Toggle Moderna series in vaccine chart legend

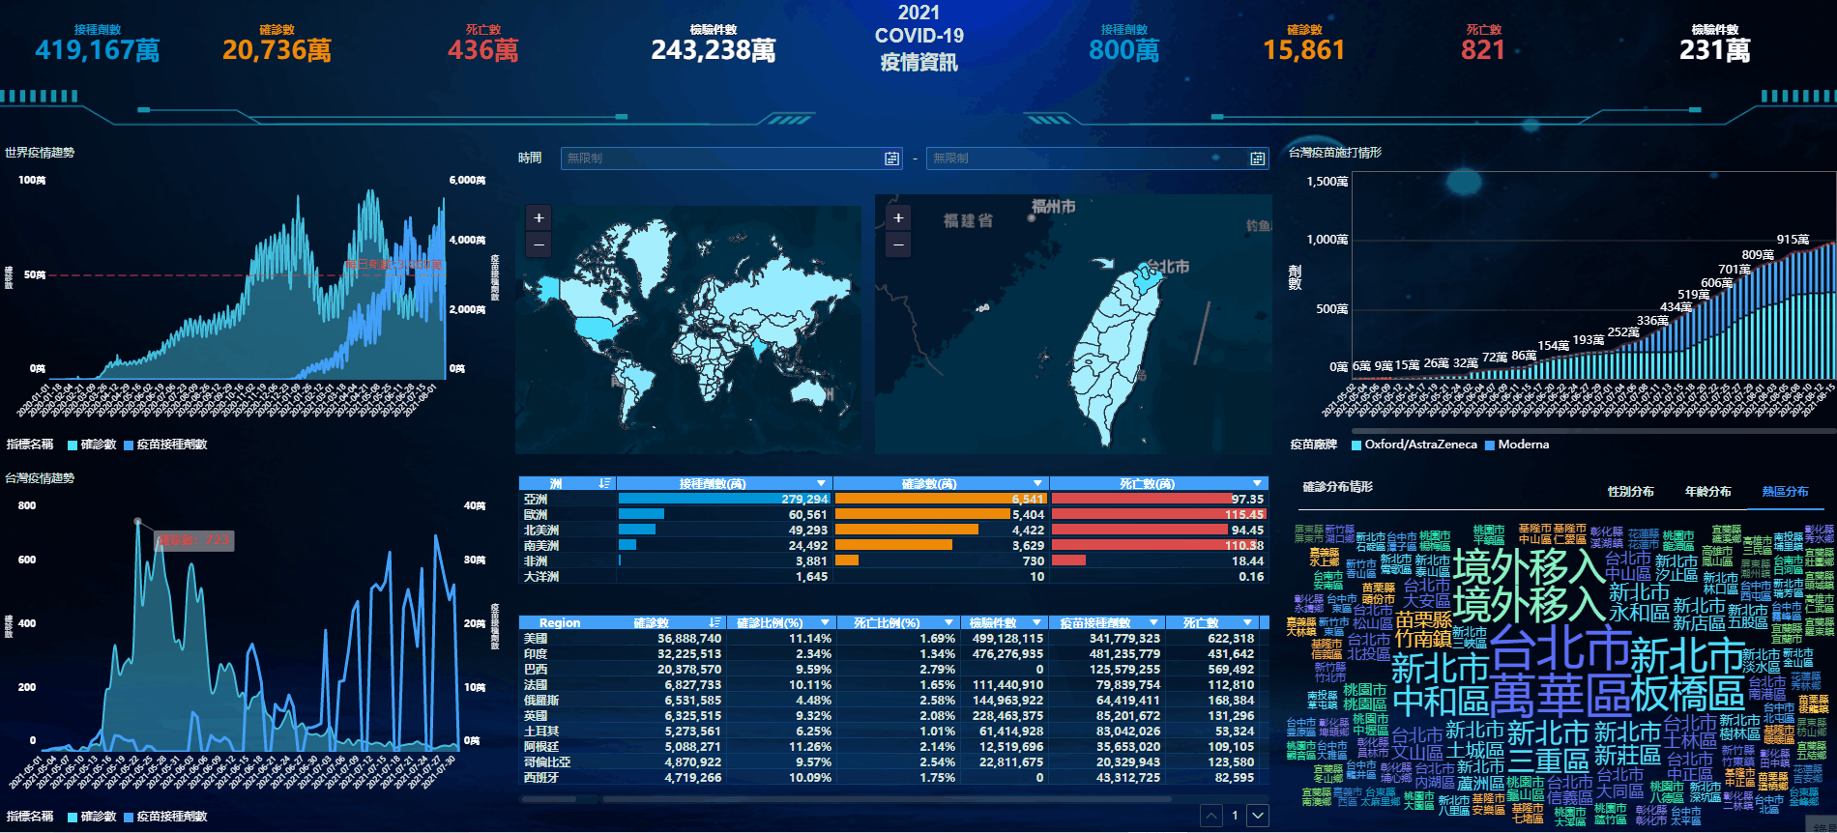click(1516, 445)
